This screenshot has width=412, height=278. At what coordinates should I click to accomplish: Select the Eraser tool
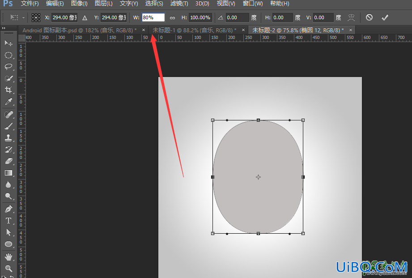tap(8, 161)
